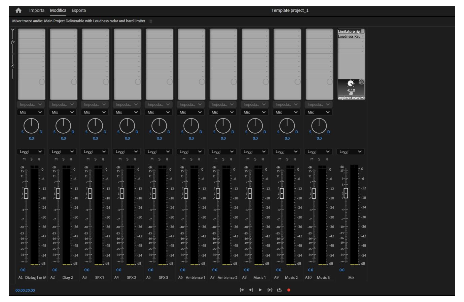
Task: Mute track A1 Dialog with M button
Action: click(24, 159)
